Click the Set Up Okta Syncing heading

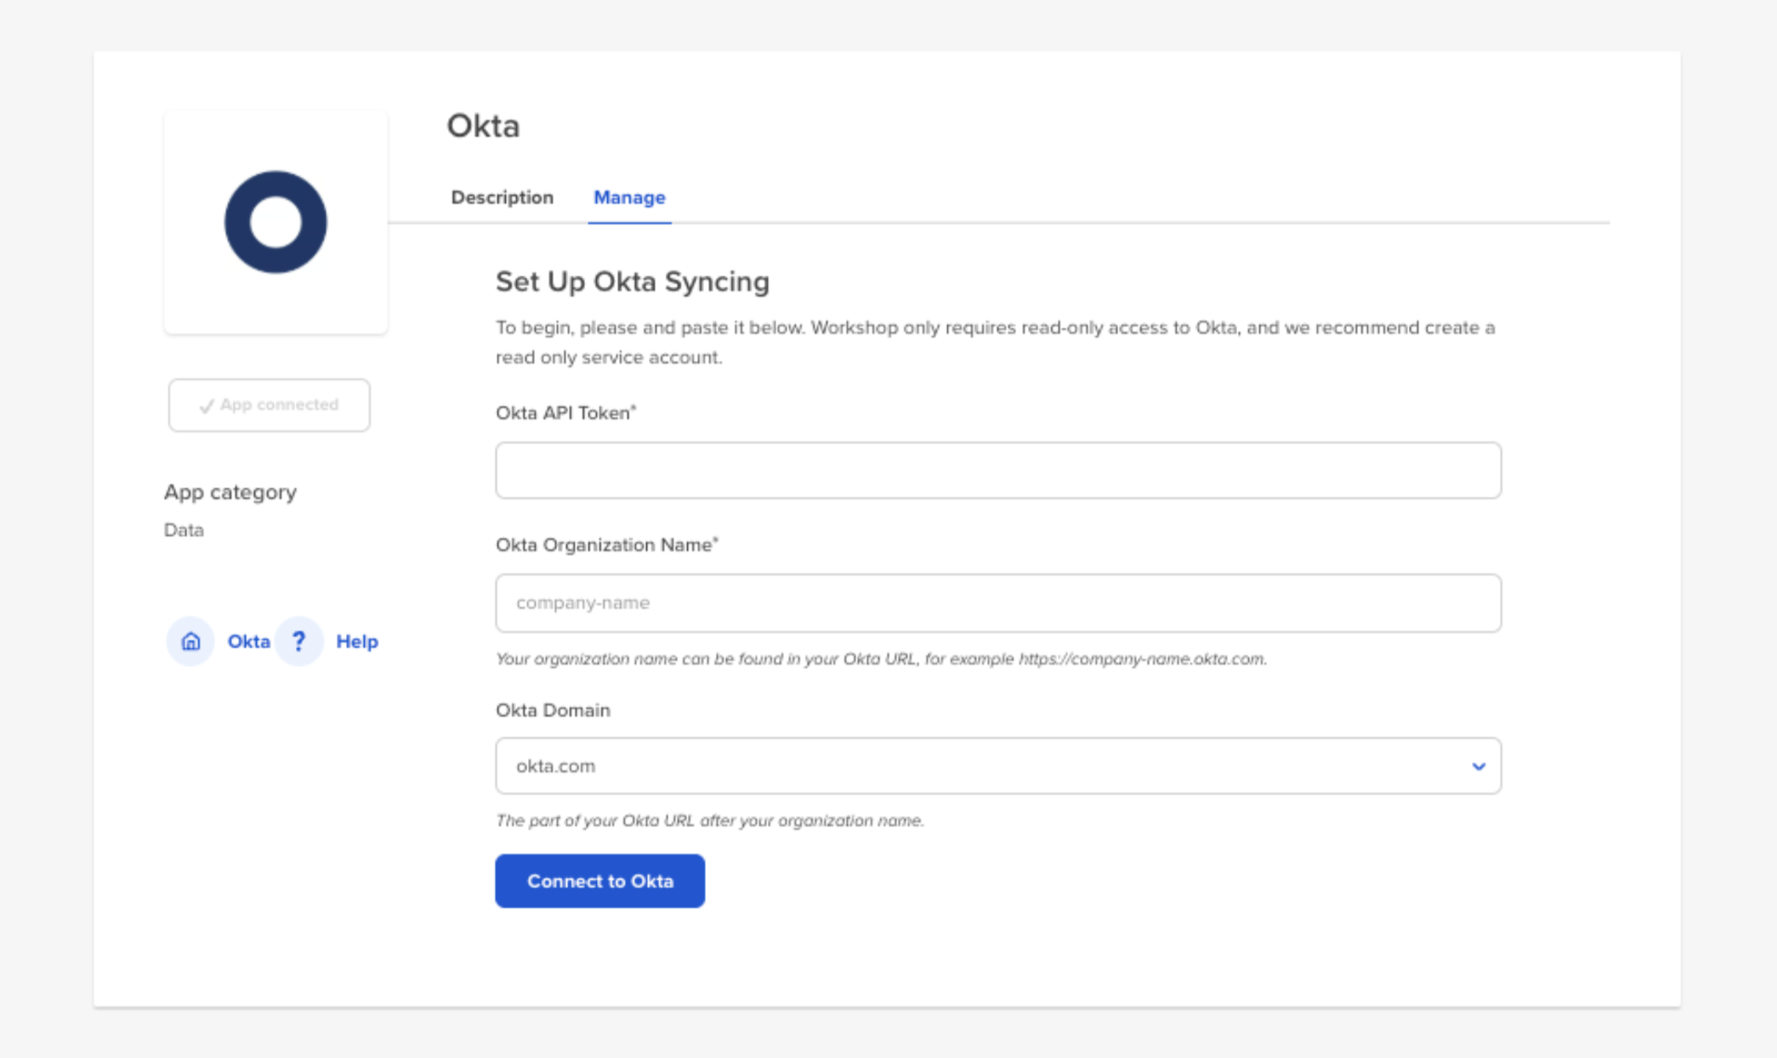click(633, 282)
